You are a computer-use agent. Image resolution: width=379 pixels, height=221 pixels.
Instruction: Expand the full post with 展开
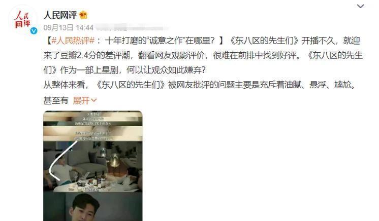click(x=81, y=100)
